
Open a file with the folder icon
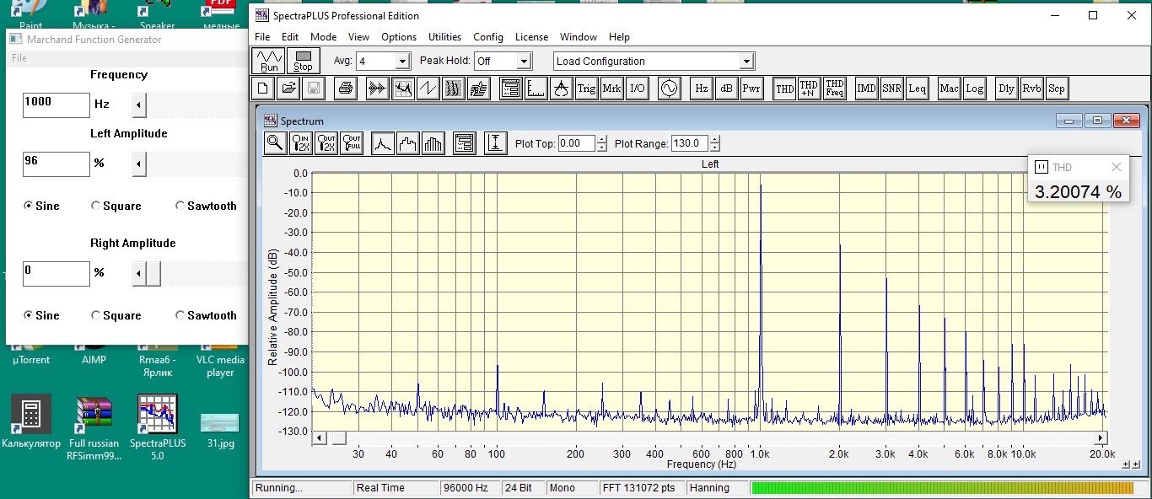[x=288, y=89]
